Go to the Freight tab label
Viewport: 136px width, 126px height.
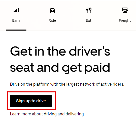pos(125,21)
